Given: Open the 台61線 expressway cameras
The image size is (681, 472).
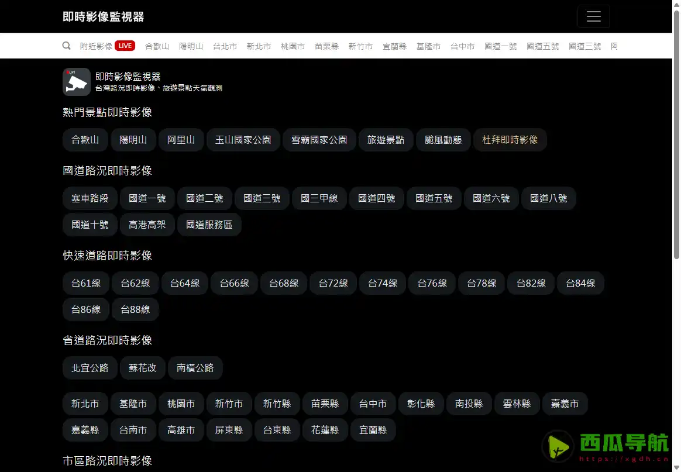Looking at the screenshot, I should [x=85, y=283].
